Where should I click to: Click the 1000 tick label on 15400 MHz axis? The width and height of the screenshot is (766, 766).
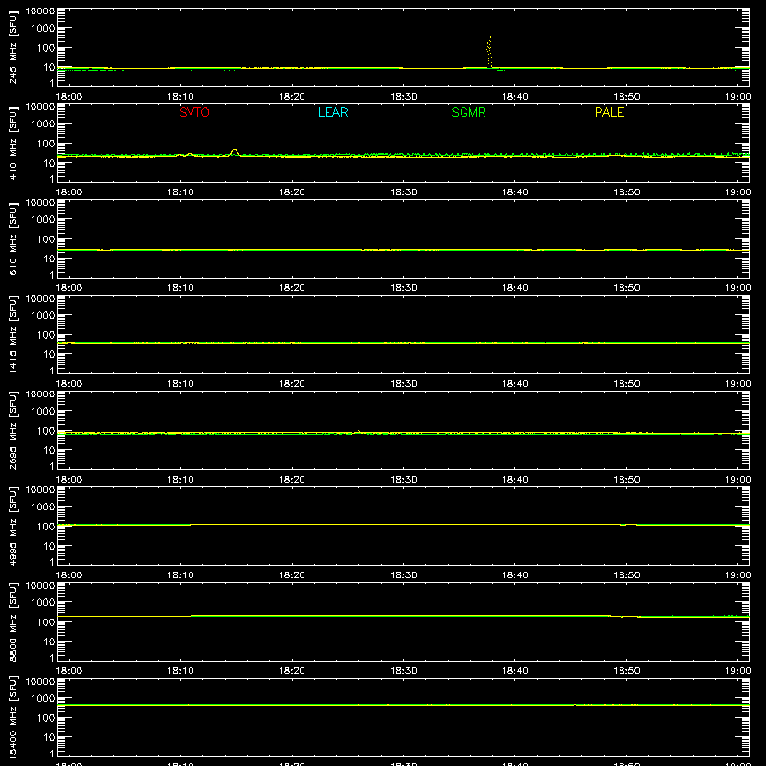click(x=43, y=699)
